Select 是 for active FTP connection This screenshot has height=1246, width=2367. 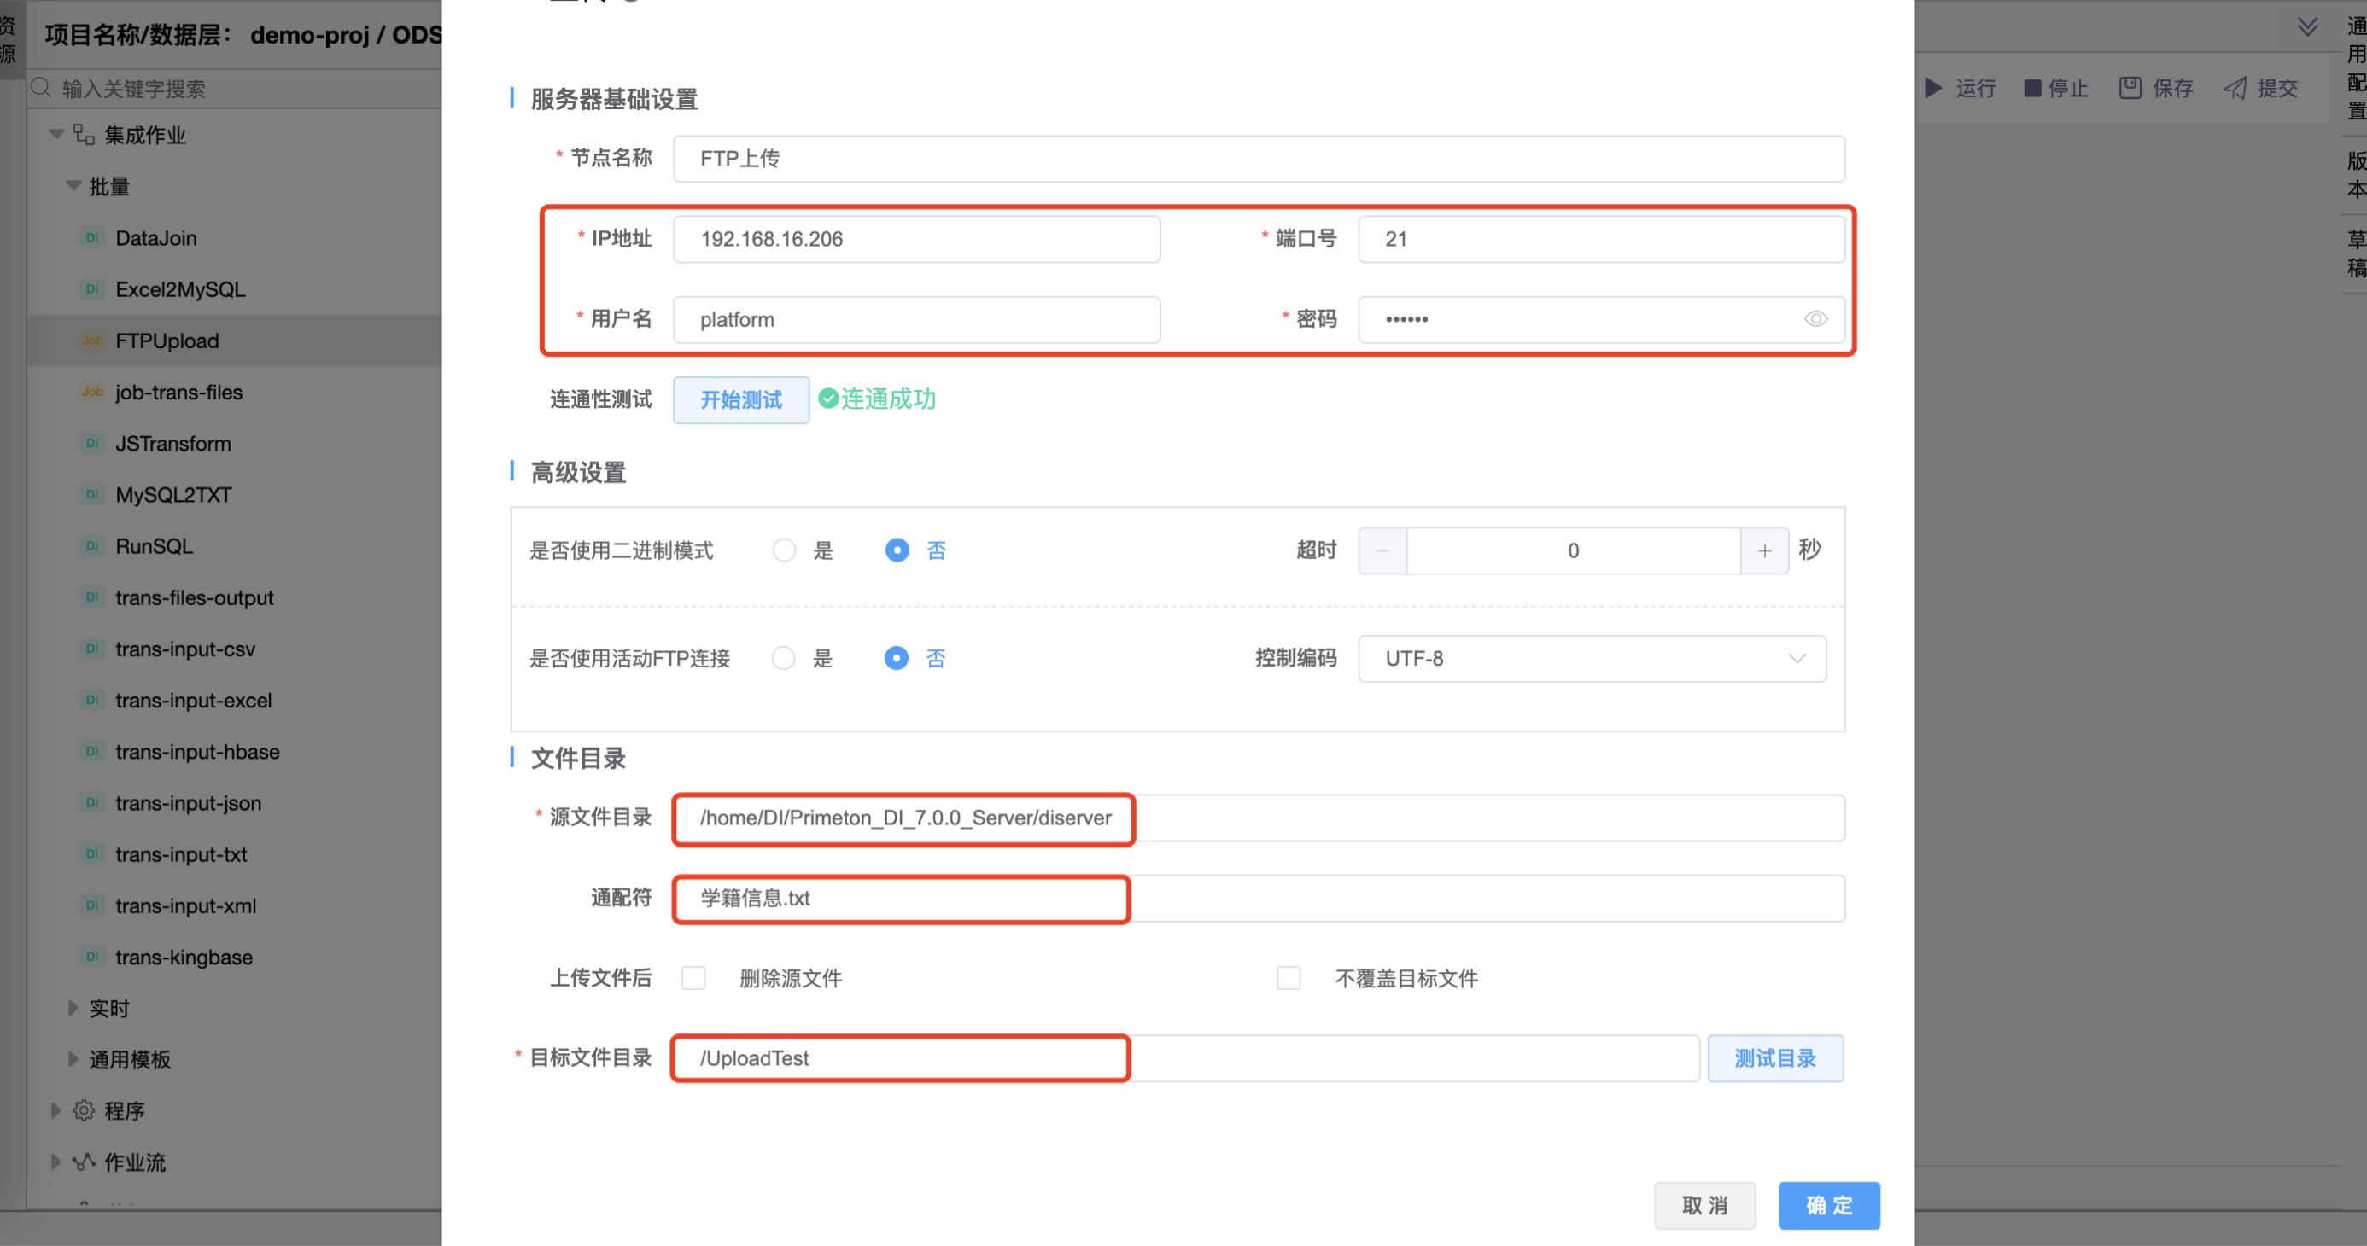(784, 658)
